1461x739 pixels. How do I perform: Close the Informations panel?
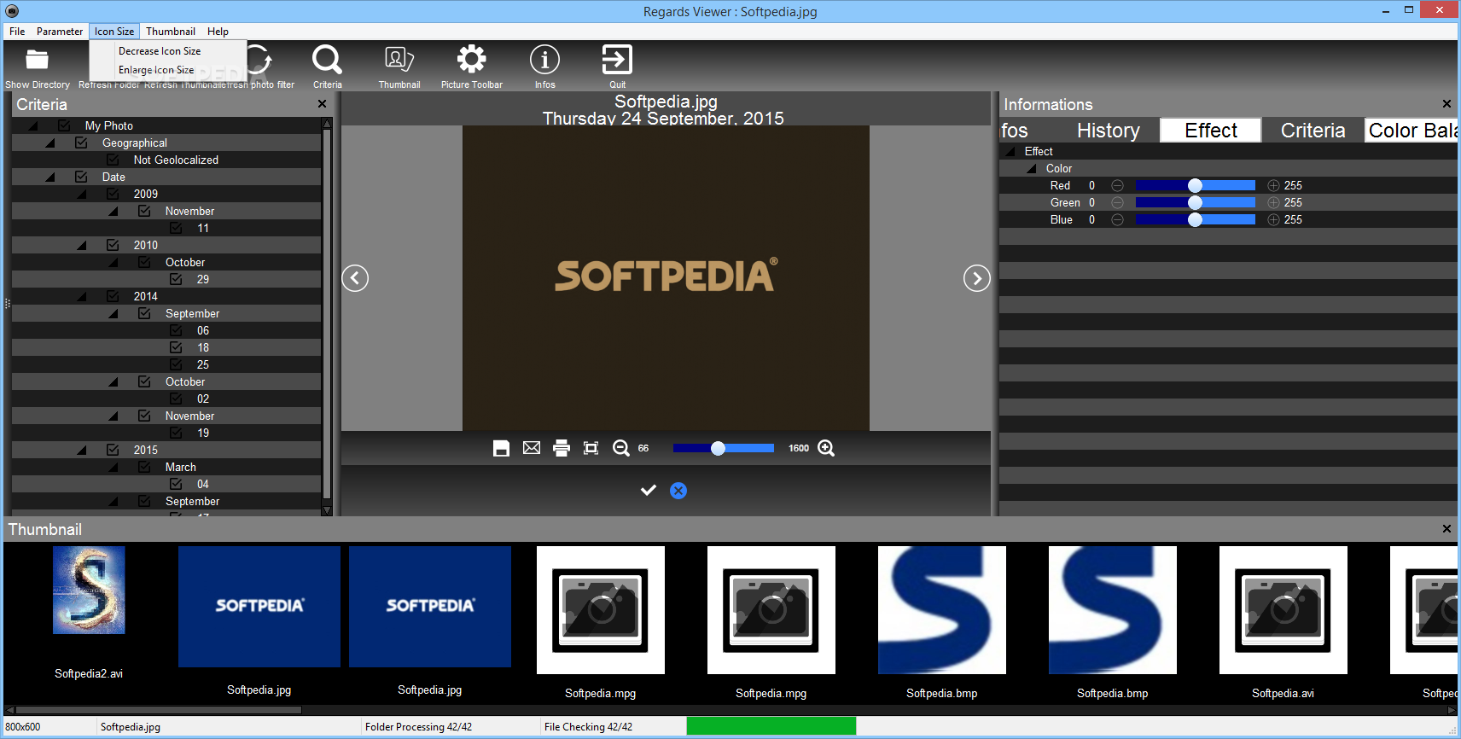pos(1446,104)
